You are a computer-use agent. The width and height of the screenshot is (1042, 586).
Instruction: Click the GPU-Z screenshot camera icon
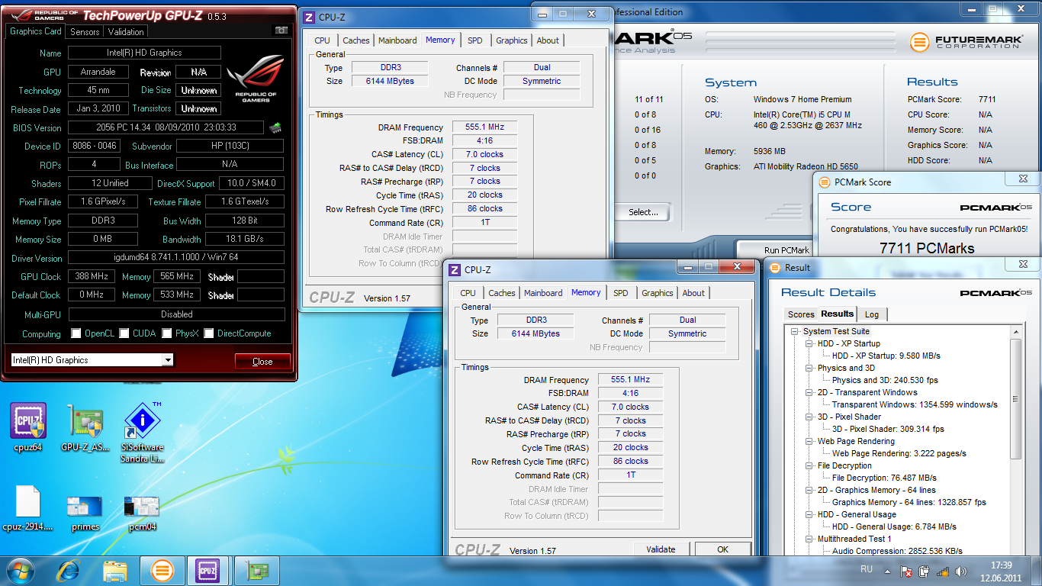(x=281, y=31)
